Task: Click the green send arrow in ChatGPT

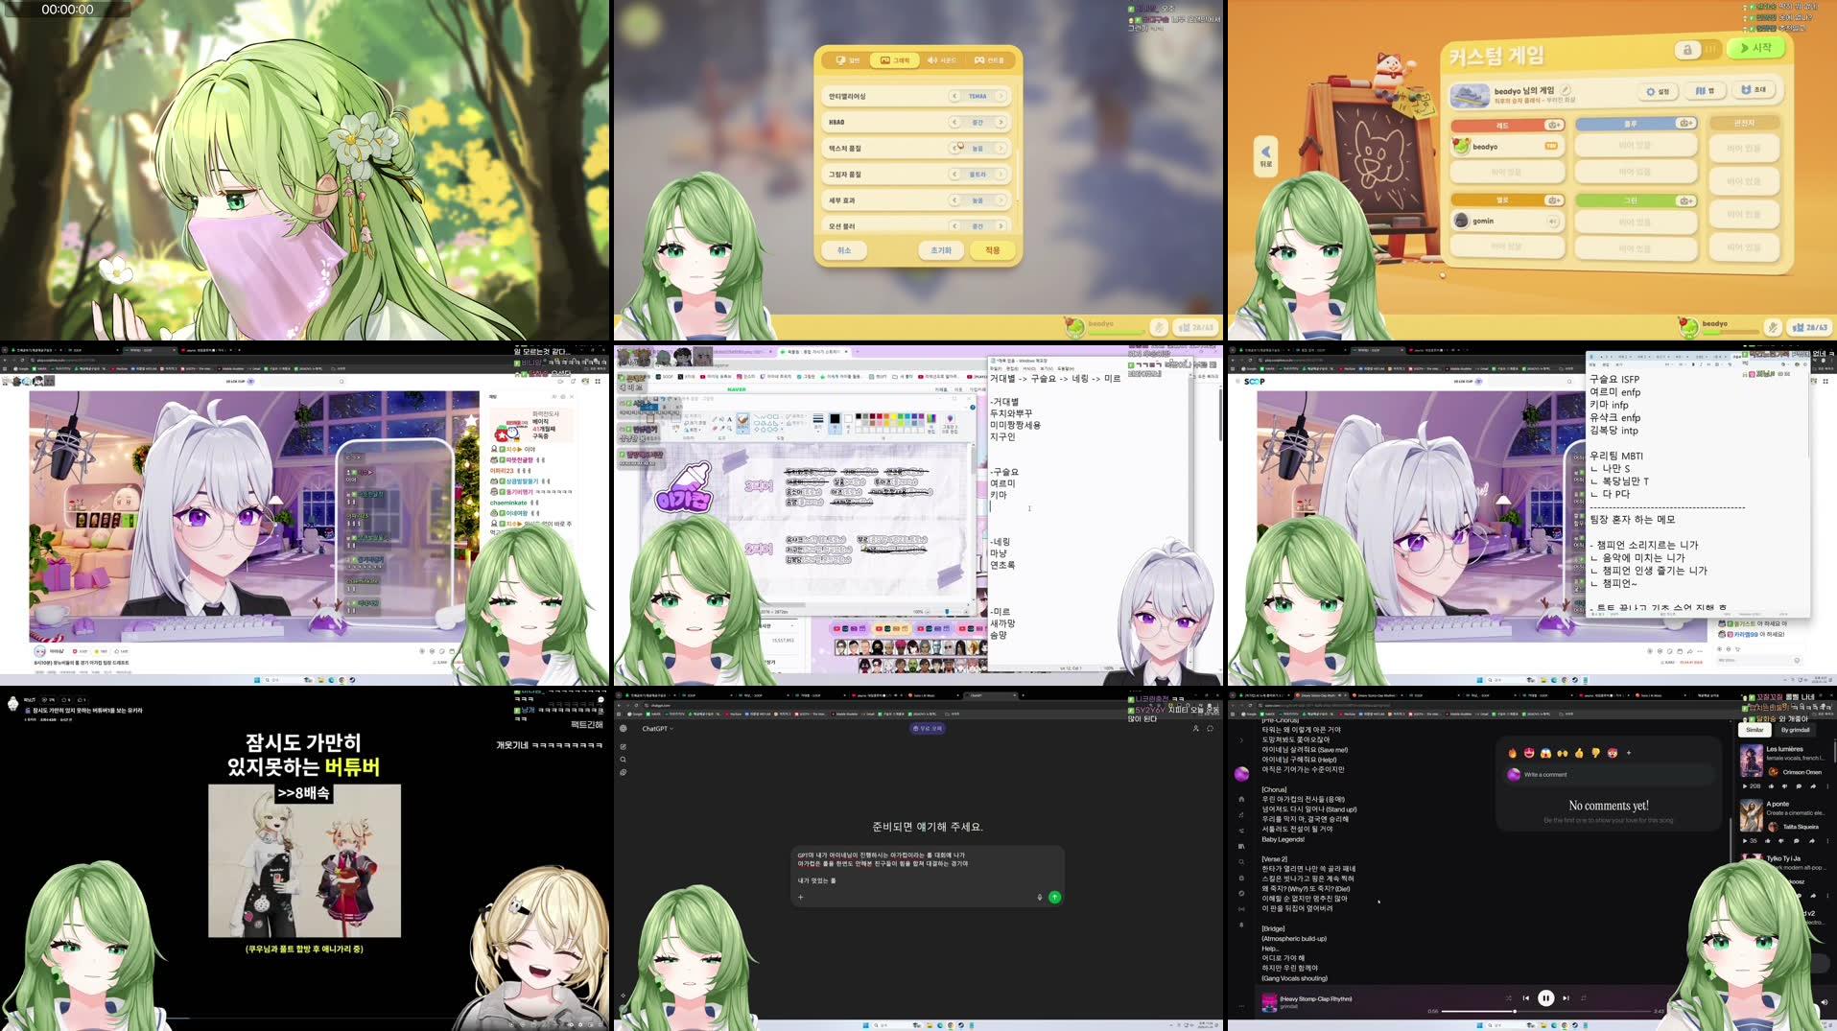Action: pos(1055,897)
